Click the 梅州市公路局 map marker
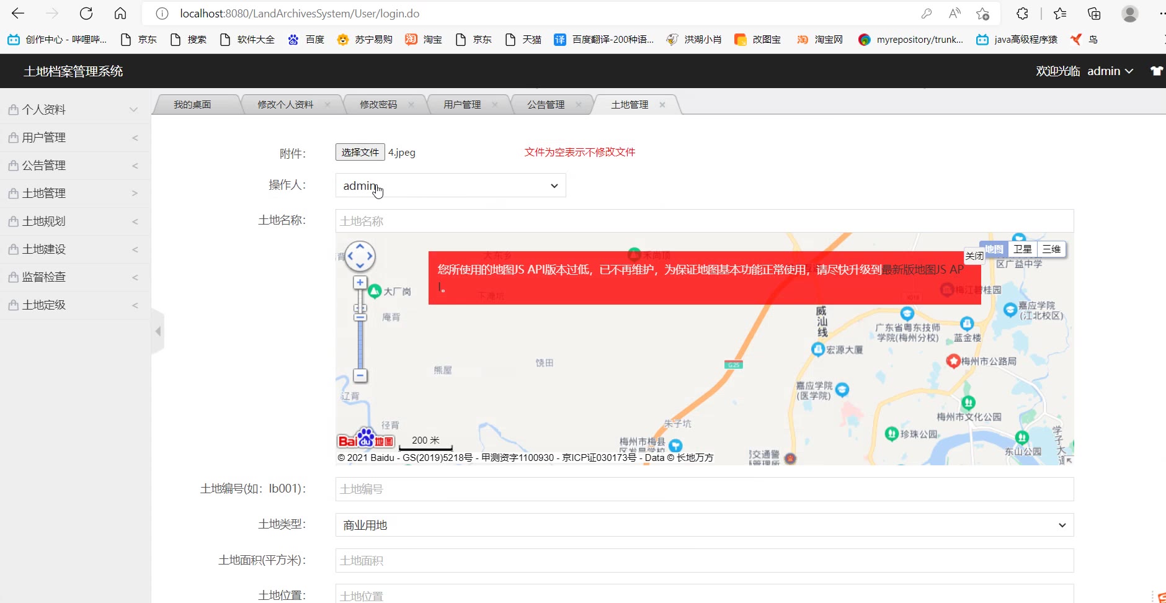This screenshot has width=1166, height=603. click(953, 361)
